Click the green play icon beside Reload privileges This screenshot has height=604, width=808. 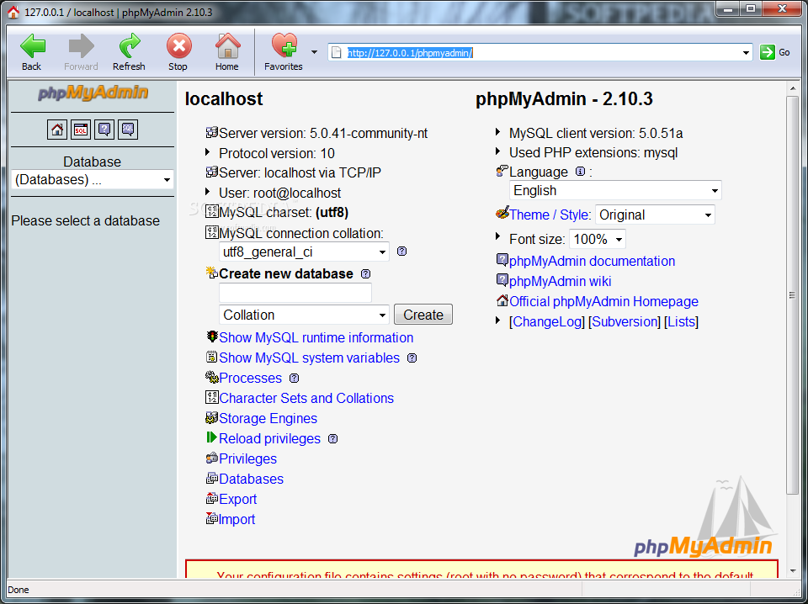coord(211,437)
